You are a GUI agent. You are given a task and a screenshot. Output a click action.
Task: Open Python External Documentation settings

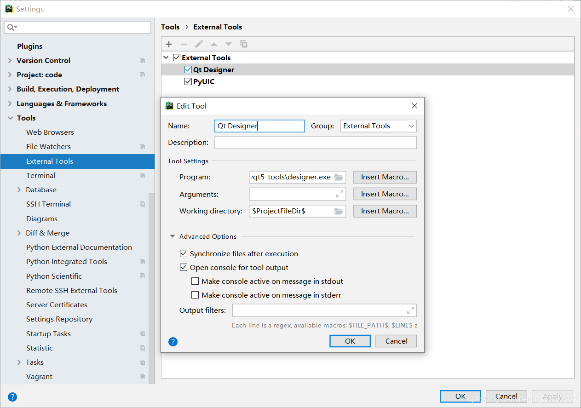(x=79, y=247)
